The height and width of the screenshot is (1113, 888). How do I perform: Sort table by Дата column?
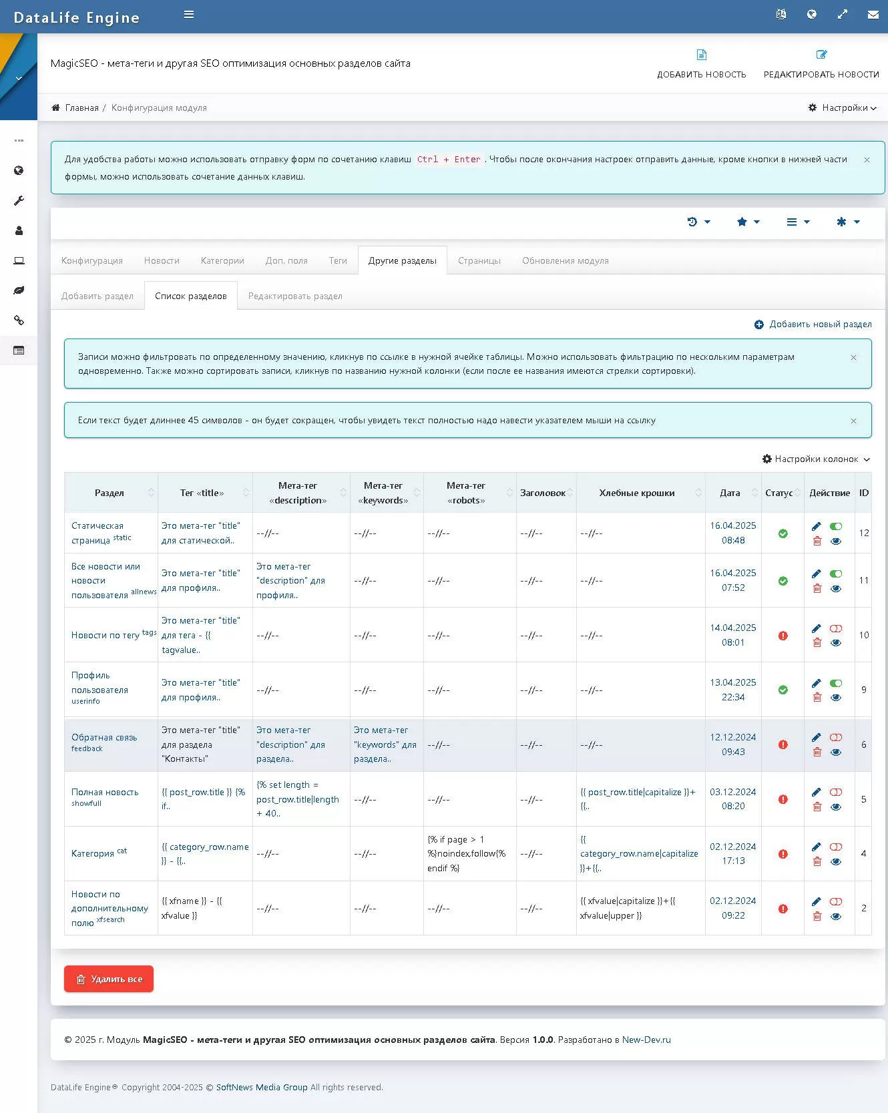tap(733, 493)
